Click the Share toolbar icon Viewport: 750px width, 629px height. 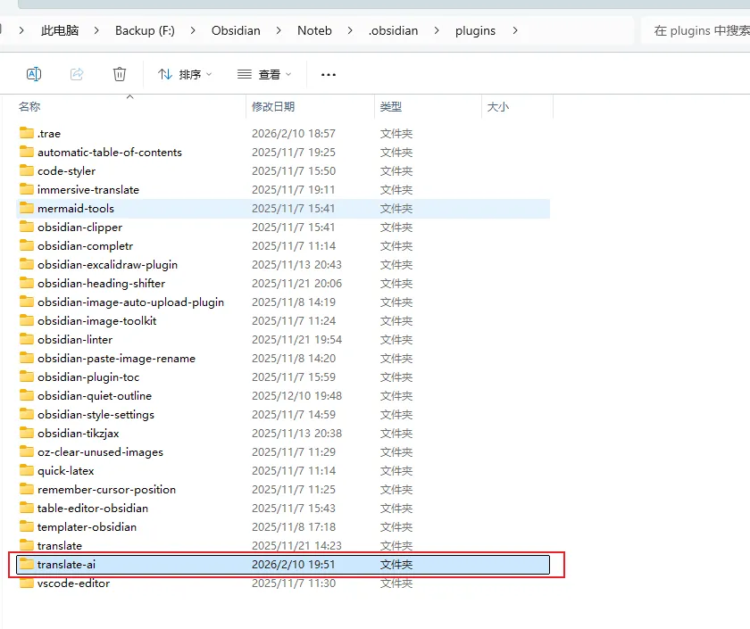pyautogui.click(x=77, y=74)
